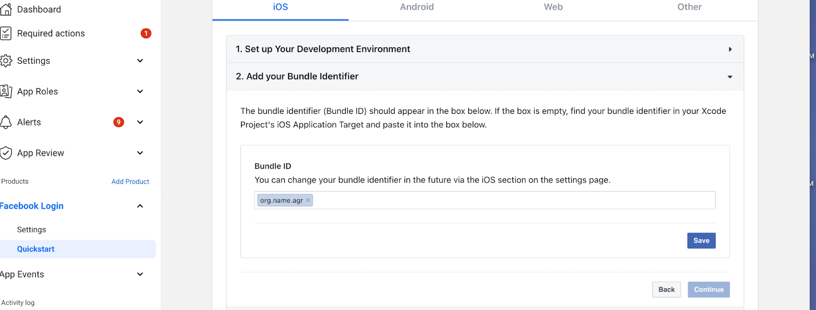816x310 pixels.
Task: Expand the App Review chevron
Action: click(x=140, y=152)
